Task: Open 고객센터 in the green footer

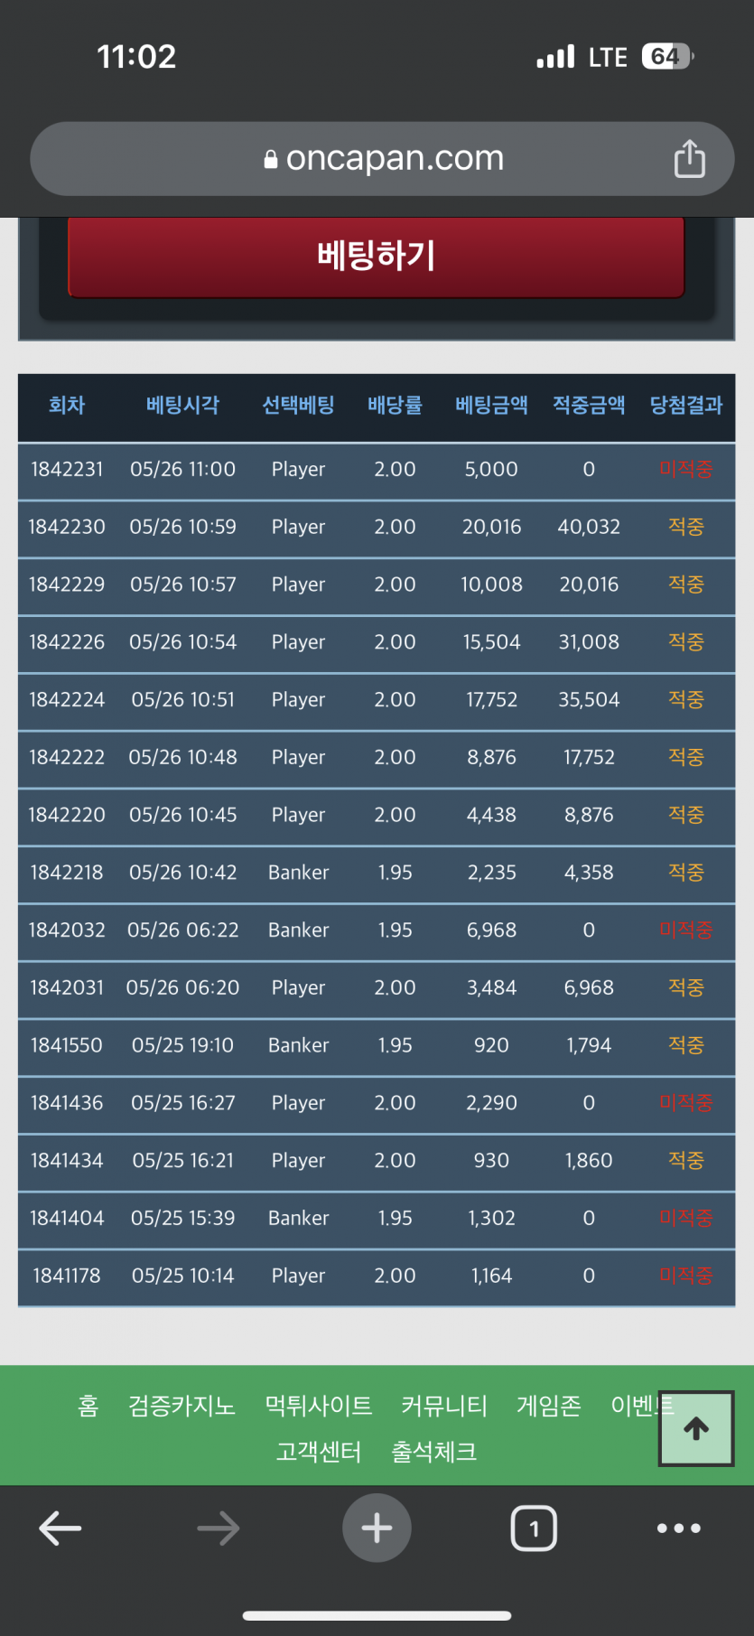Action: 319,1452
